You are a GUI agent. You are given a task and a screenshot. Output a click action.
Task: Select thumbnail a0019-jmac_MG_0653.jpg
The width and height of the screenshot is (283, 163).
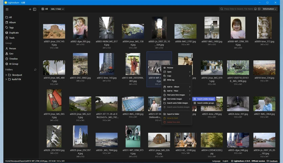coord(54,100)
